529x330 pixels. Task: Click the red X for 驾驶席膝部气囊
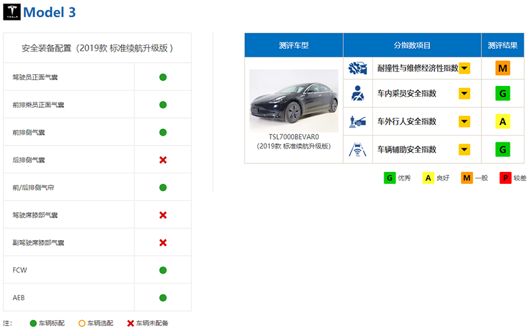[163, 215]
